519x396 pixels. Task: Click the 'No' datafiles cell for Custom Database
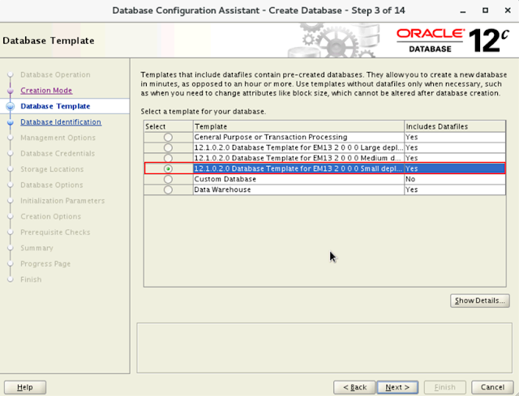455,179
